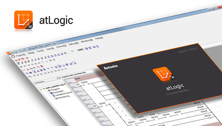Open the Project(F) menu
Viewport: 222px width, 126px height.
(21, 55)
